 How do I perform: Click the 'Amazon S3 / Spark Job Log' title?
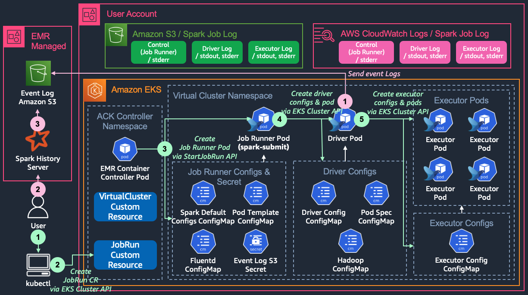[x=184, y=34]
